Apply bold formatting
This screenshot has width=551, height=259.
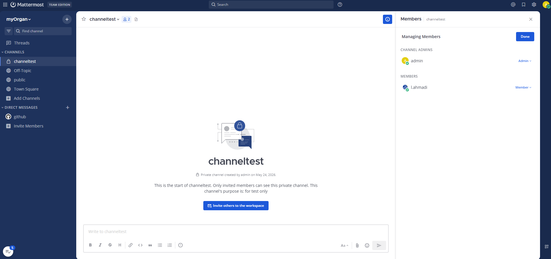tap(90, 245)
